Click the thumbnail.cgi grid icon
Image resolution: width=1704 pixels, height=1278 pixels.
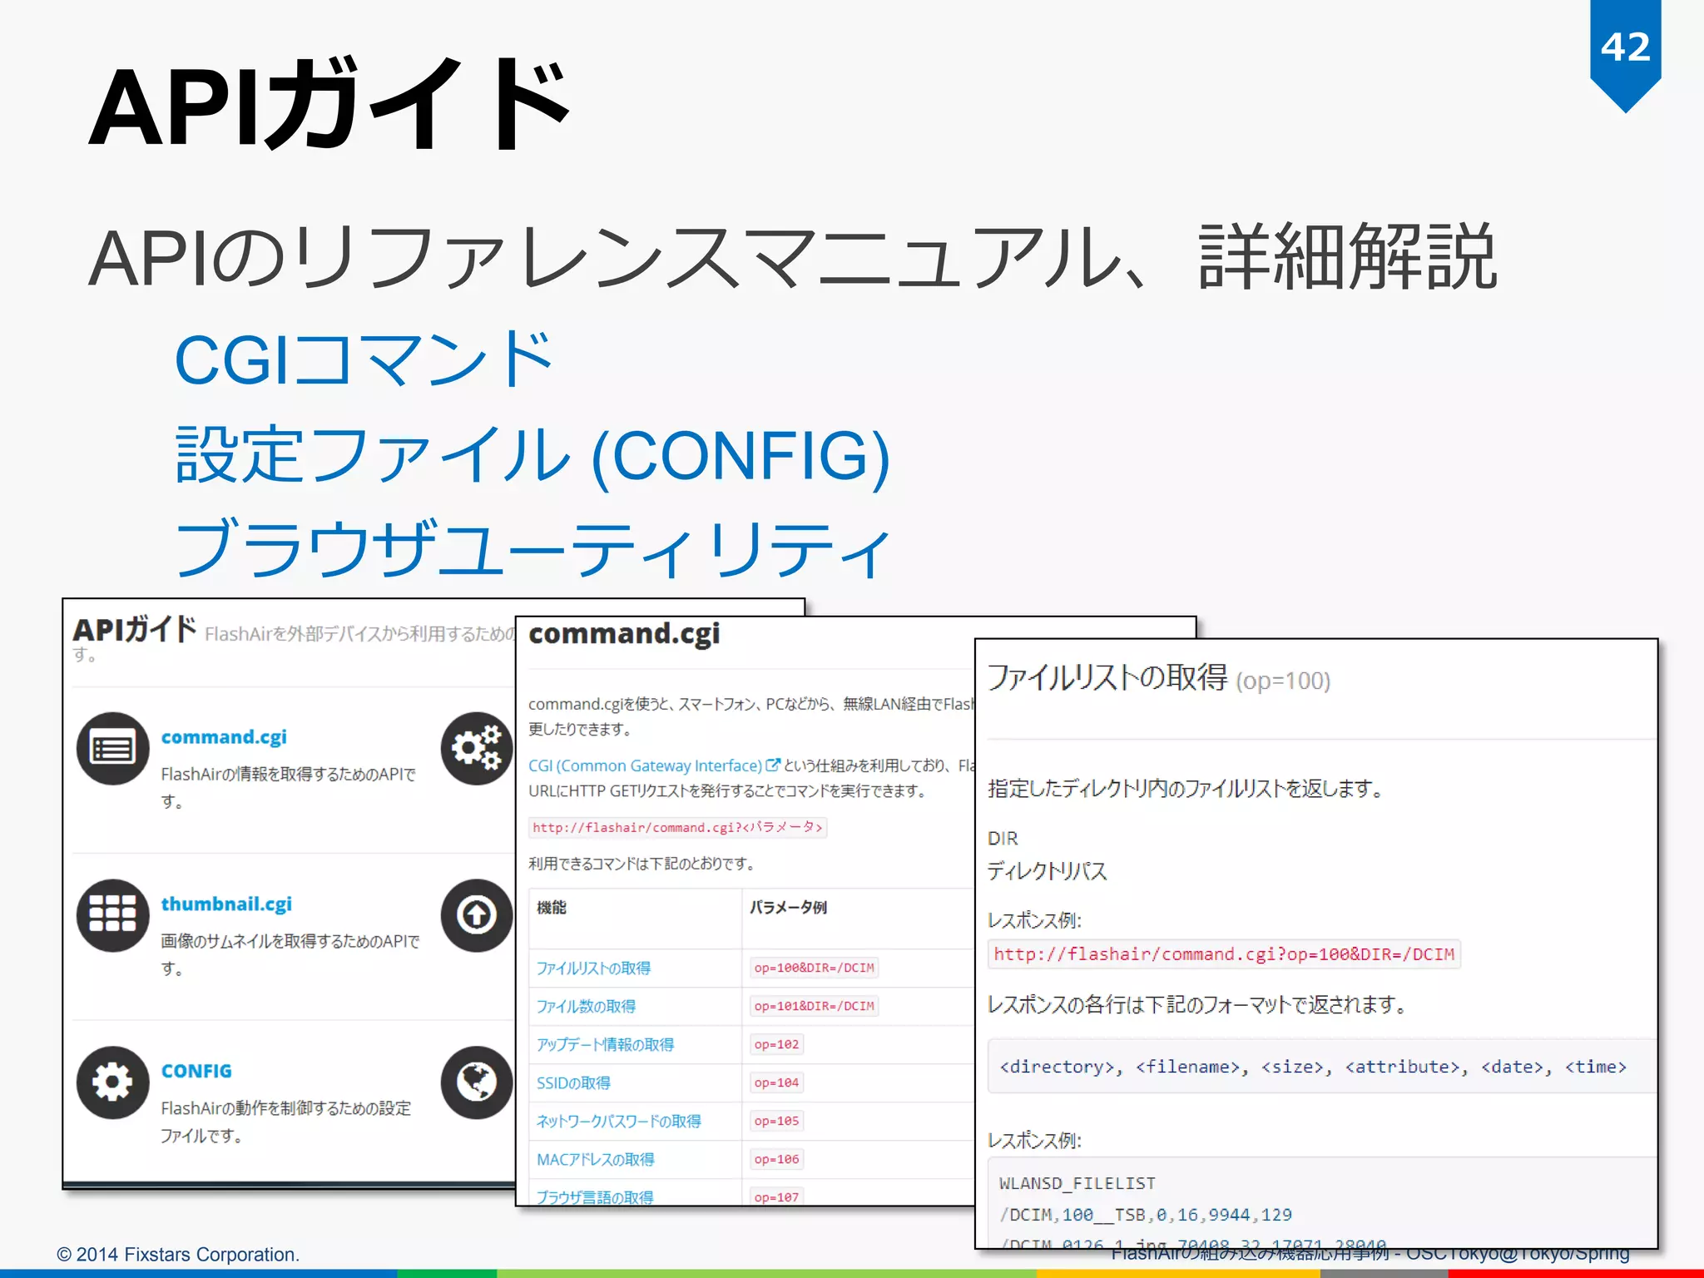pos(112,915)
